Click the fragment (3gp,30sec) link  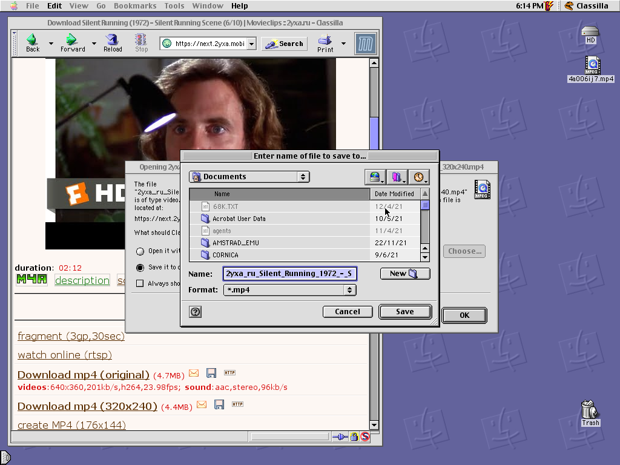tap(71, 336)
